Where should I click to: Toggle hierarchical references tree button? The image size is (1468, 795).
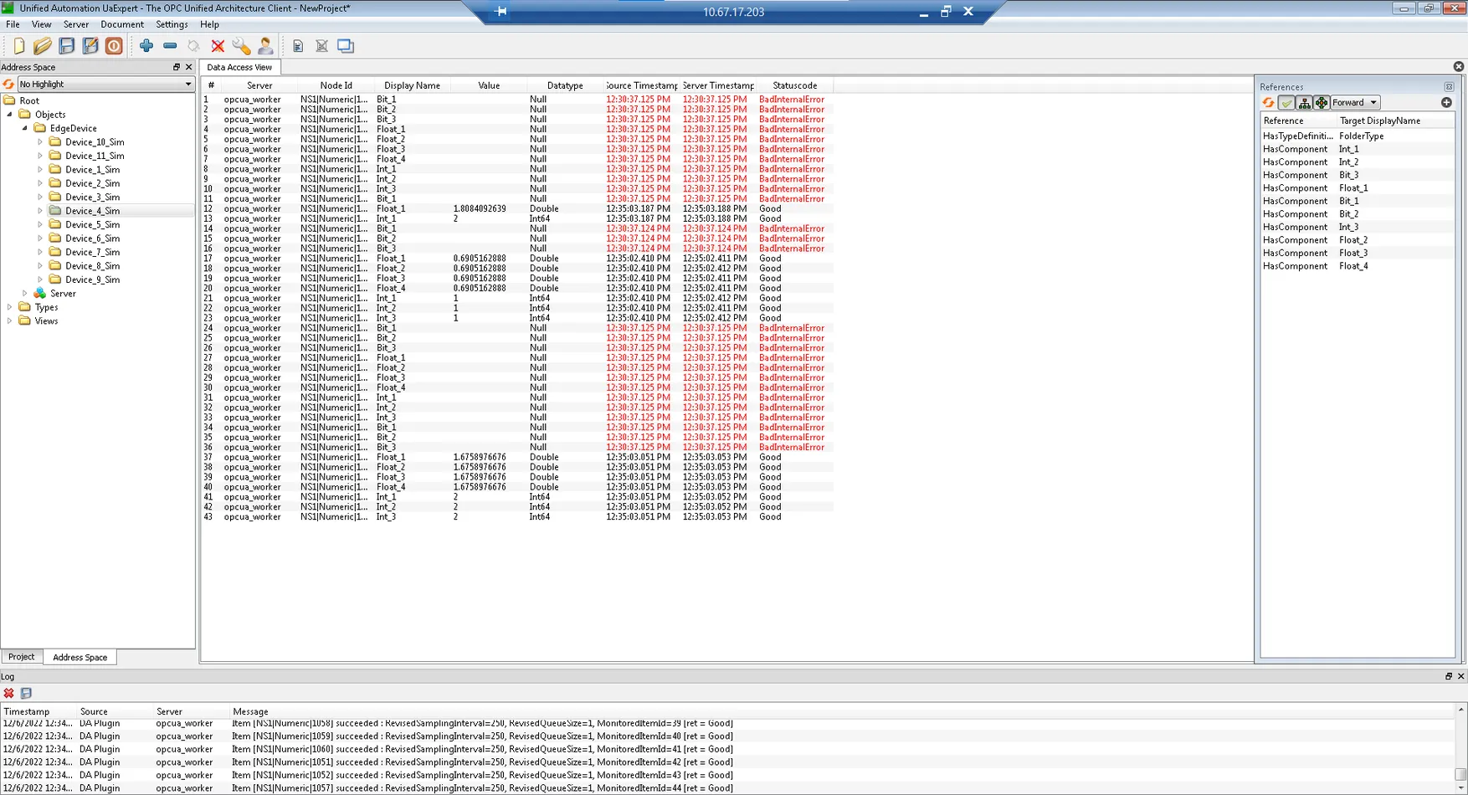(1304, 102)
